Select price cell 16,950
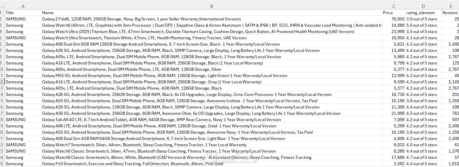The image size is (459, 167). coord(394,38)
